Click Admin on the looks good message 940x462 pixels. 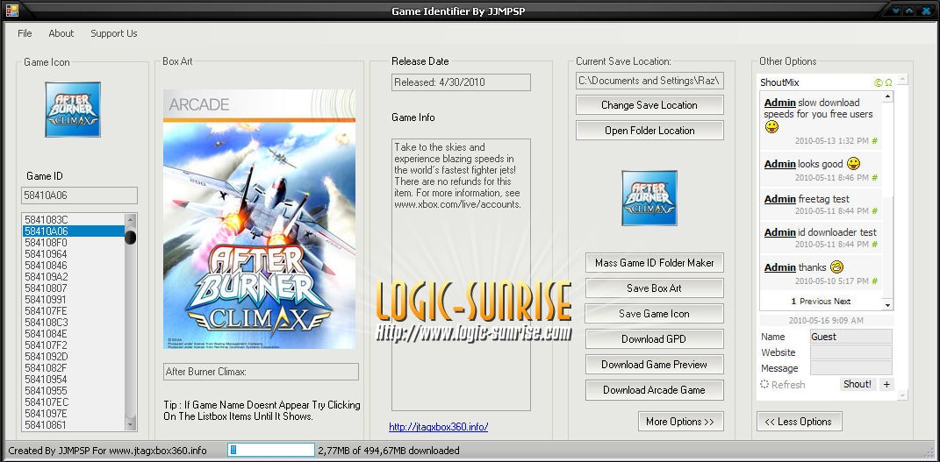[x=780, y=164]
